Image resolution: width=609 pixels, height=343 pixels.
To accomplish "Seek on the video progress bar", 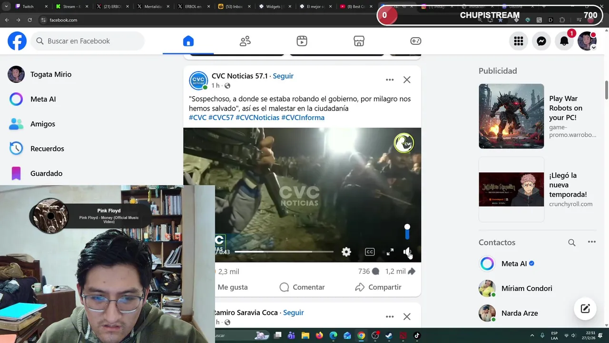I will click(x=284, y=252).
